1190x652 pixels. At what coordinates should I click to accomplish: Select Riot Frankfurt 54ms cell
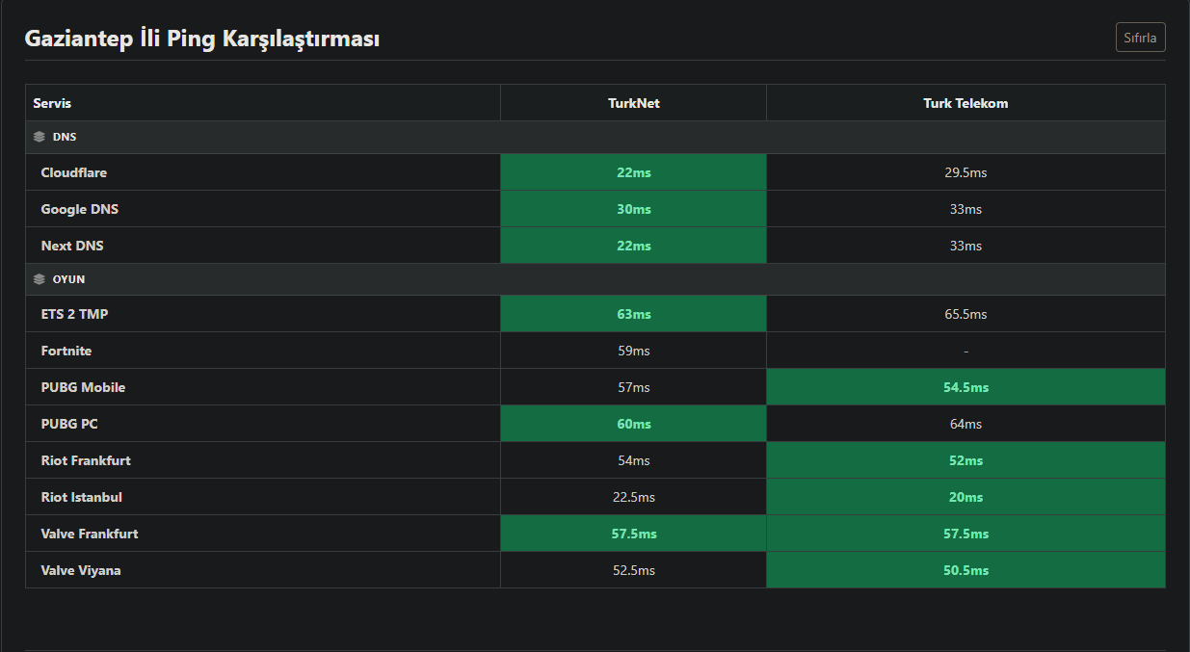[634, 460]
